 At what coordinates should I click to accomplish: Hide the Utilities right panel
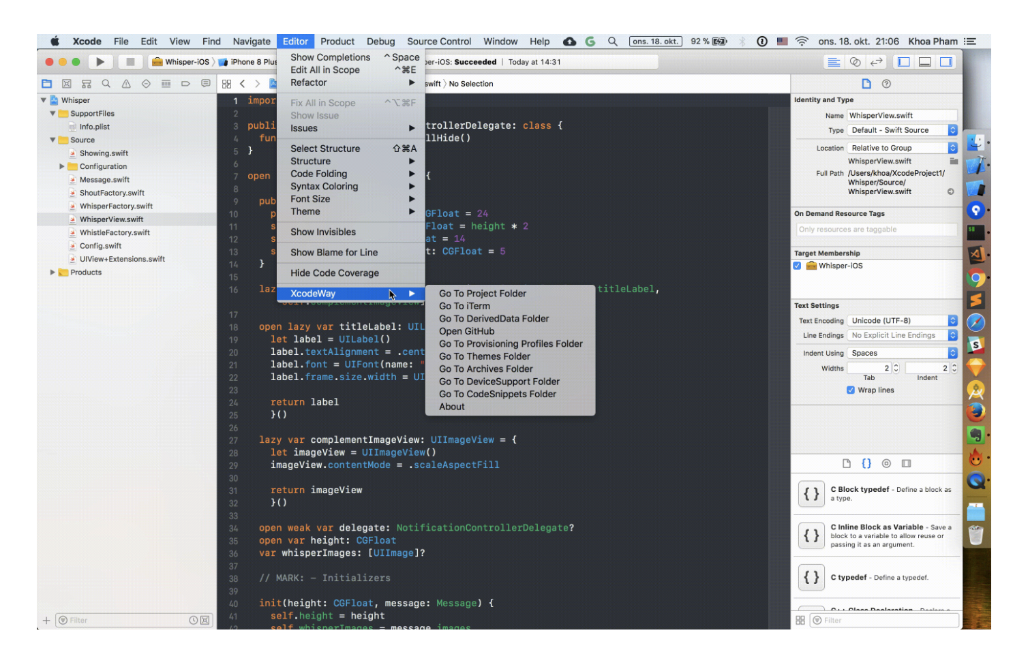(x=946, y=62)
